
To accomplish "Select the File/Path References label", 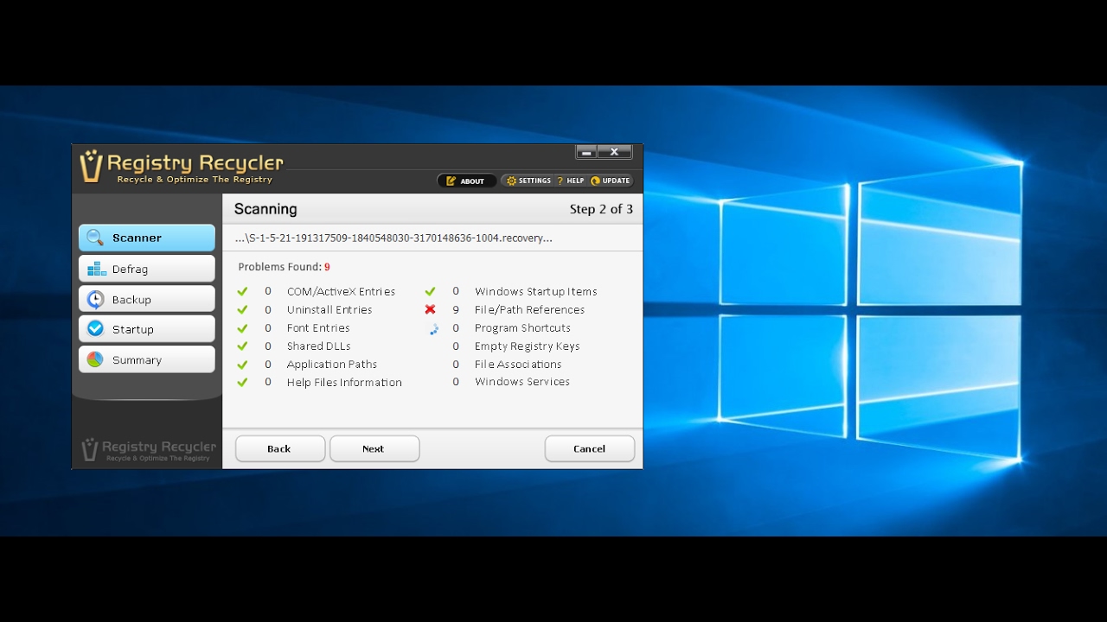I will [529, 310].
